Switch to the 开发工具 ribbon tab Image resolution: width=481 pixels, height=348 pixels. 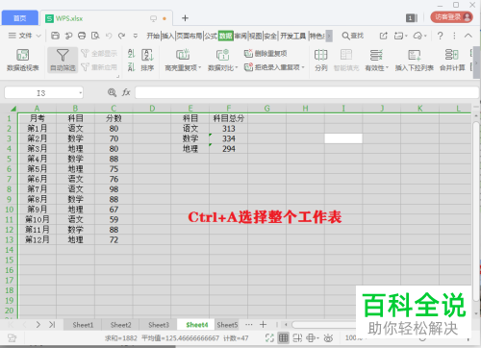[292, 36]
